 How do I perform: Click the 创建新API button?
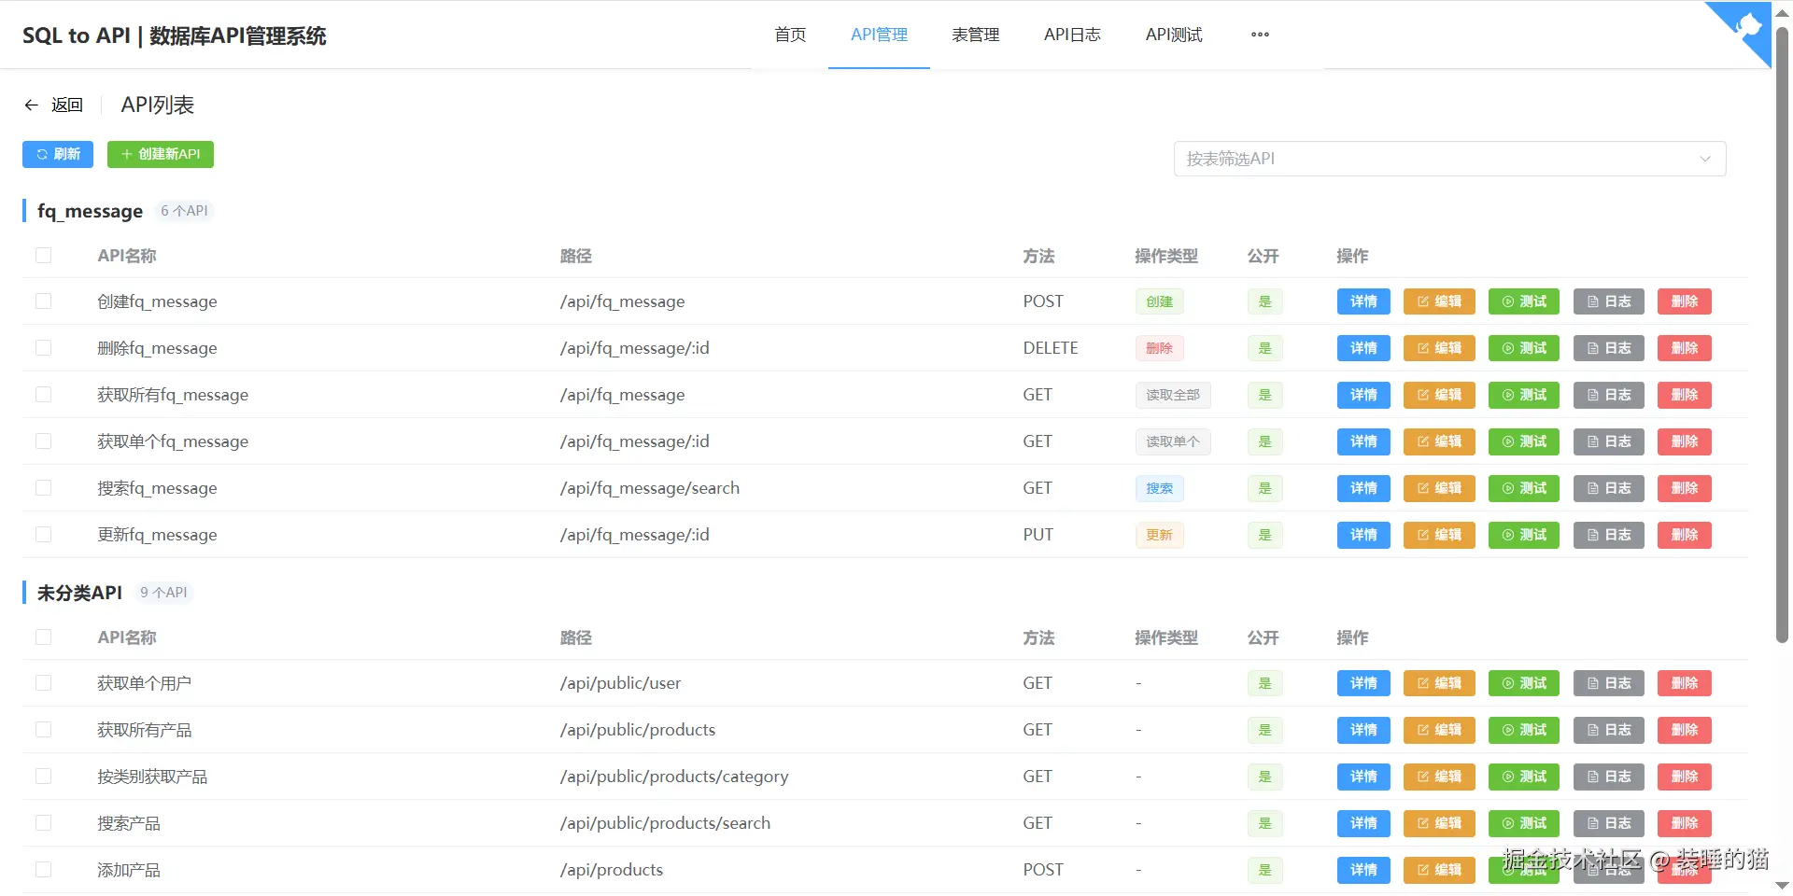point(160,154)
